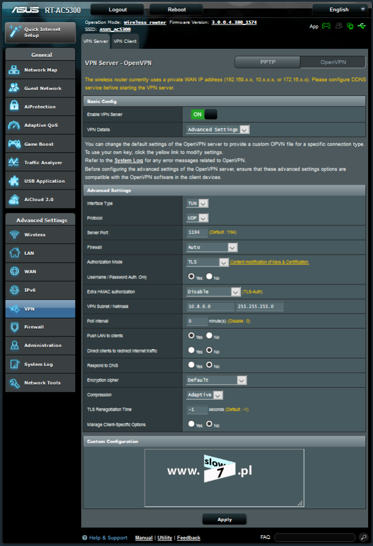Image resolution: width=373 pixels, height=546 pixels.
Task: Click the IPv6 globe icon
Action: point(14,290)
